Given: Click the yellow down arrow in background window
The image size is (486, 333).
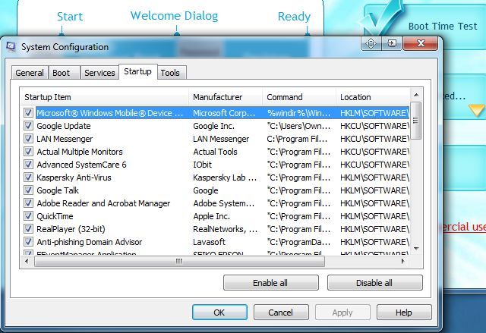Looking at the screenshot, I should pos(476,110).
